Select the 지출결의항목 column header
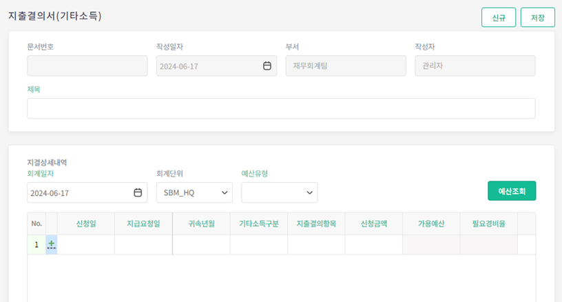The height and width of the screenshot is (302, 562). tap(316, 224)
